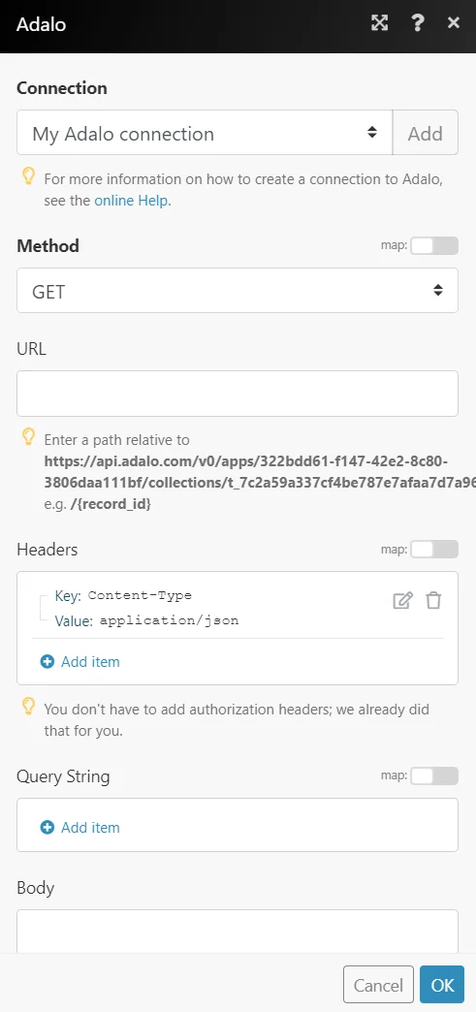This screenshot has width=476, height=1012.
Task: Open the online Help link
Action: (x=131, y=200)
